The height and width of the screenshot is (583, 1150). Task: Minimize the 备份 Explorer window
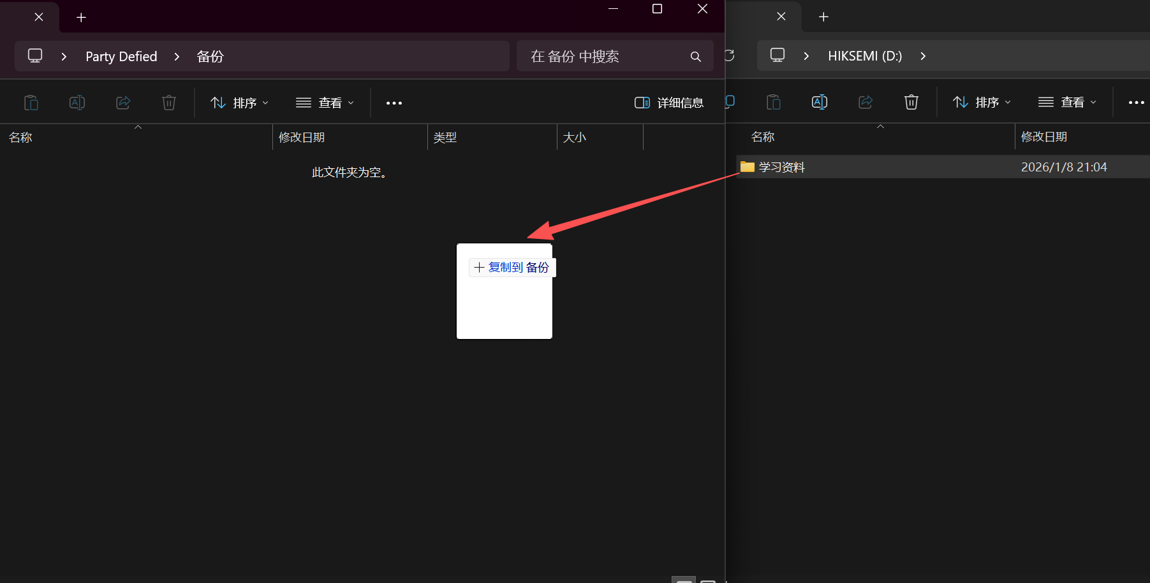coord(614,9)
